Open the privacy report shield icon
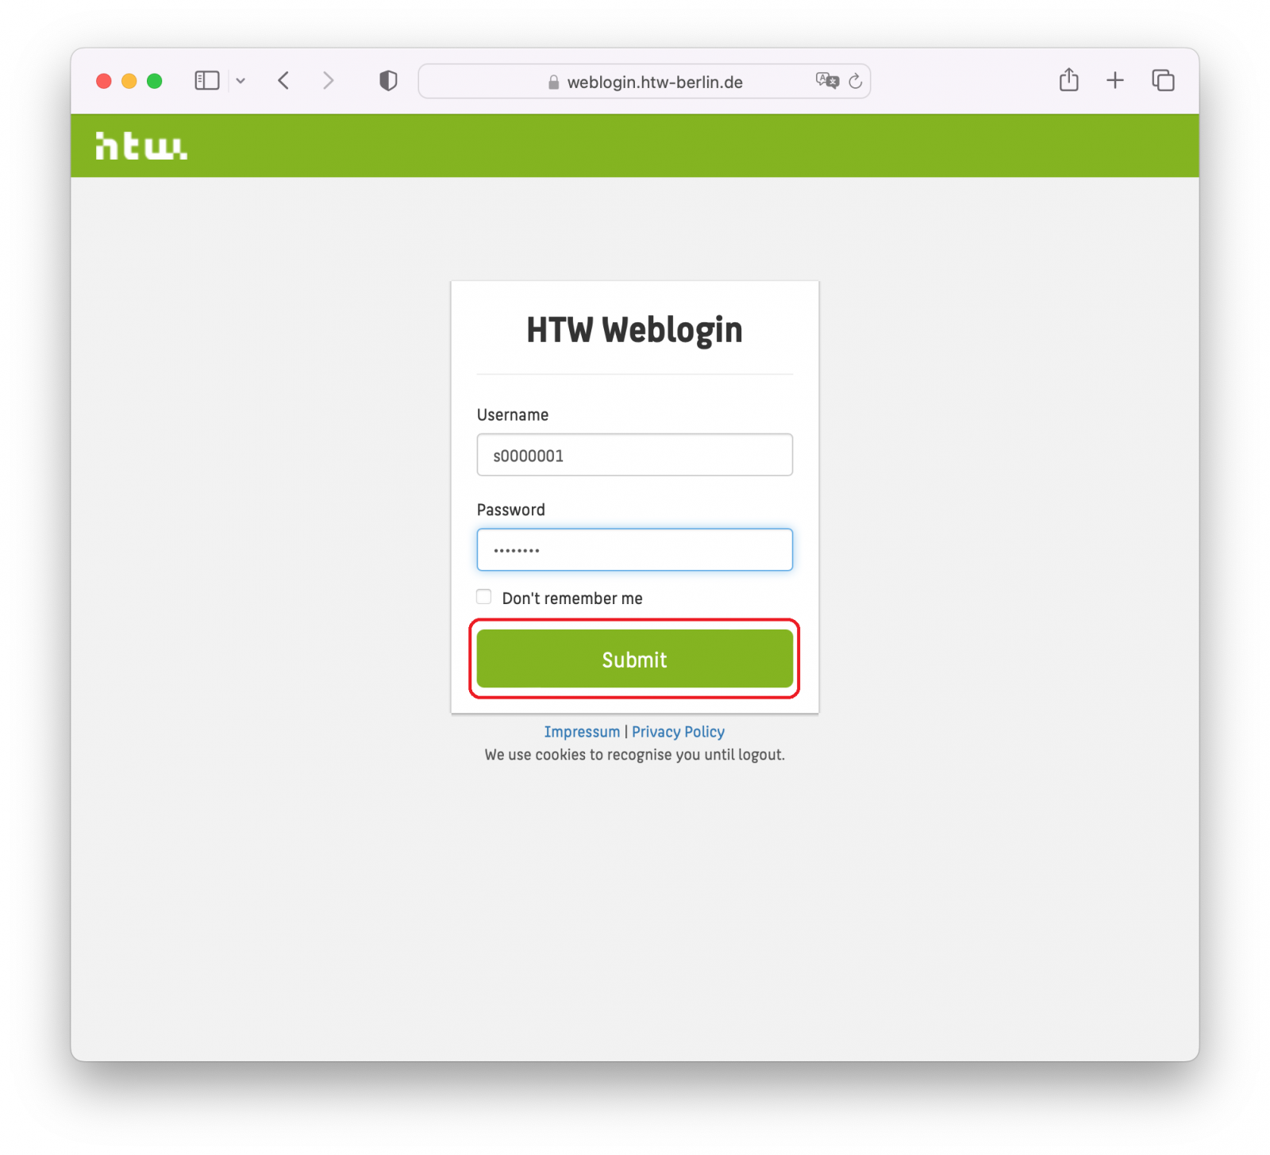 coord(388,81)
